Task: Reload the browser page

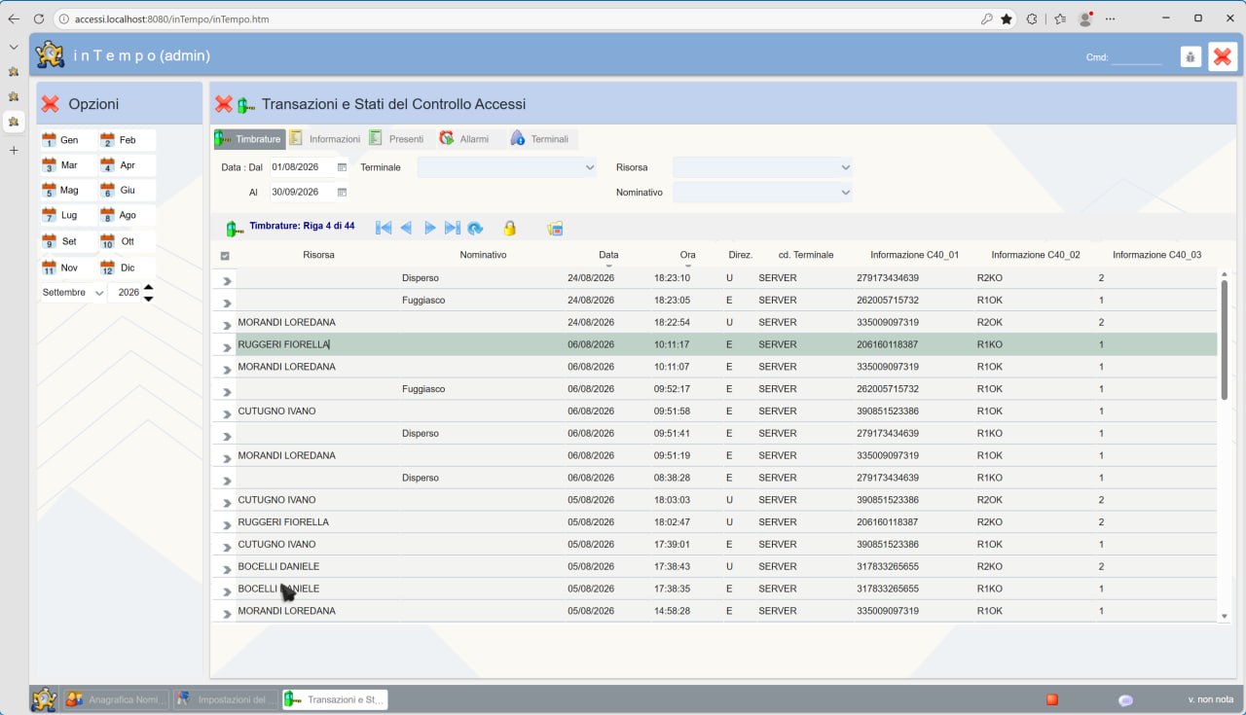Action: (39, 18)
